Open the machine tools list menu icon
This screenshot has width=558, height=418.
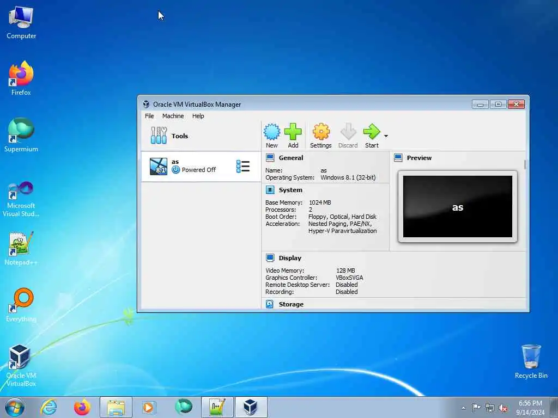(x=243, y=167)
